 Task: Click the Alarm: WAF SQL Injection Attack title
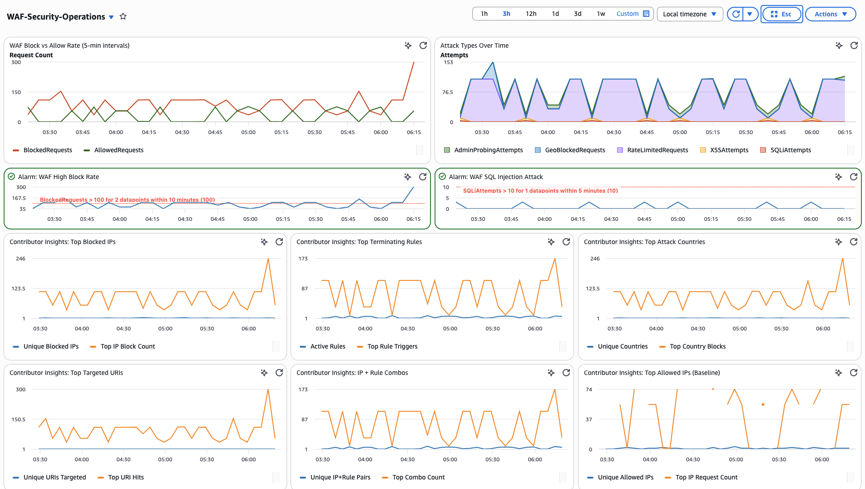[496, 177]
